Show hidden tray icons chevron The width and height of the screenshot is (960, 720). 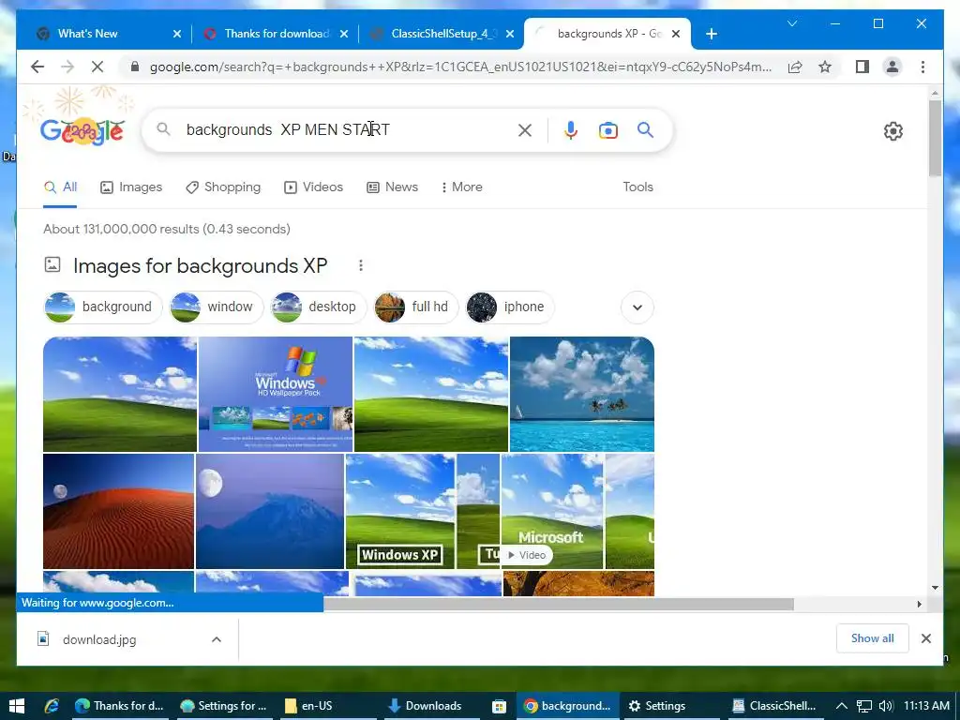point(842,706)
